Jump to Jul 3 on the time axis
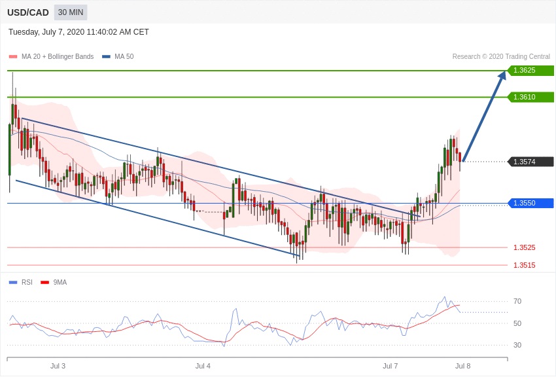The height and width of the screenshot is (377, 556). [58, 366]
